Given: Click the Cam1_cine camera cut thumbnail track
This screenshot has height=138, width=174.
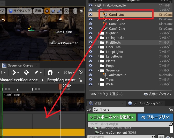Looking at the screenshot, I should [x=44, y=102].
